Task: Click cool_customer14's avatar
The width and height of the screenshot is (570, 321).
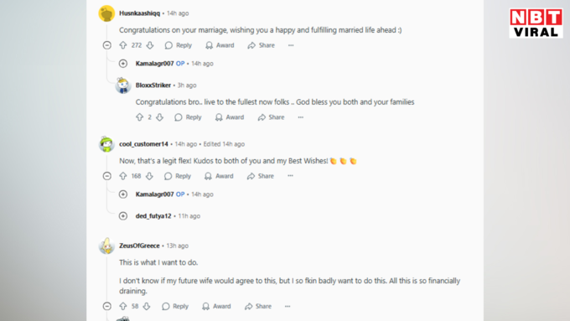Action: pyautogui.click(x=106, y=144)
